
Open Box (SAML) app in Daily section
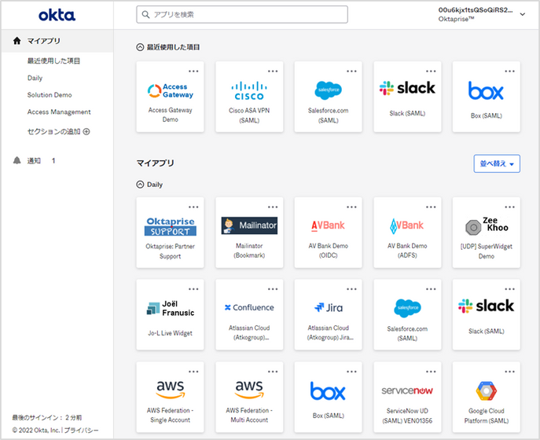coord(329,397)
